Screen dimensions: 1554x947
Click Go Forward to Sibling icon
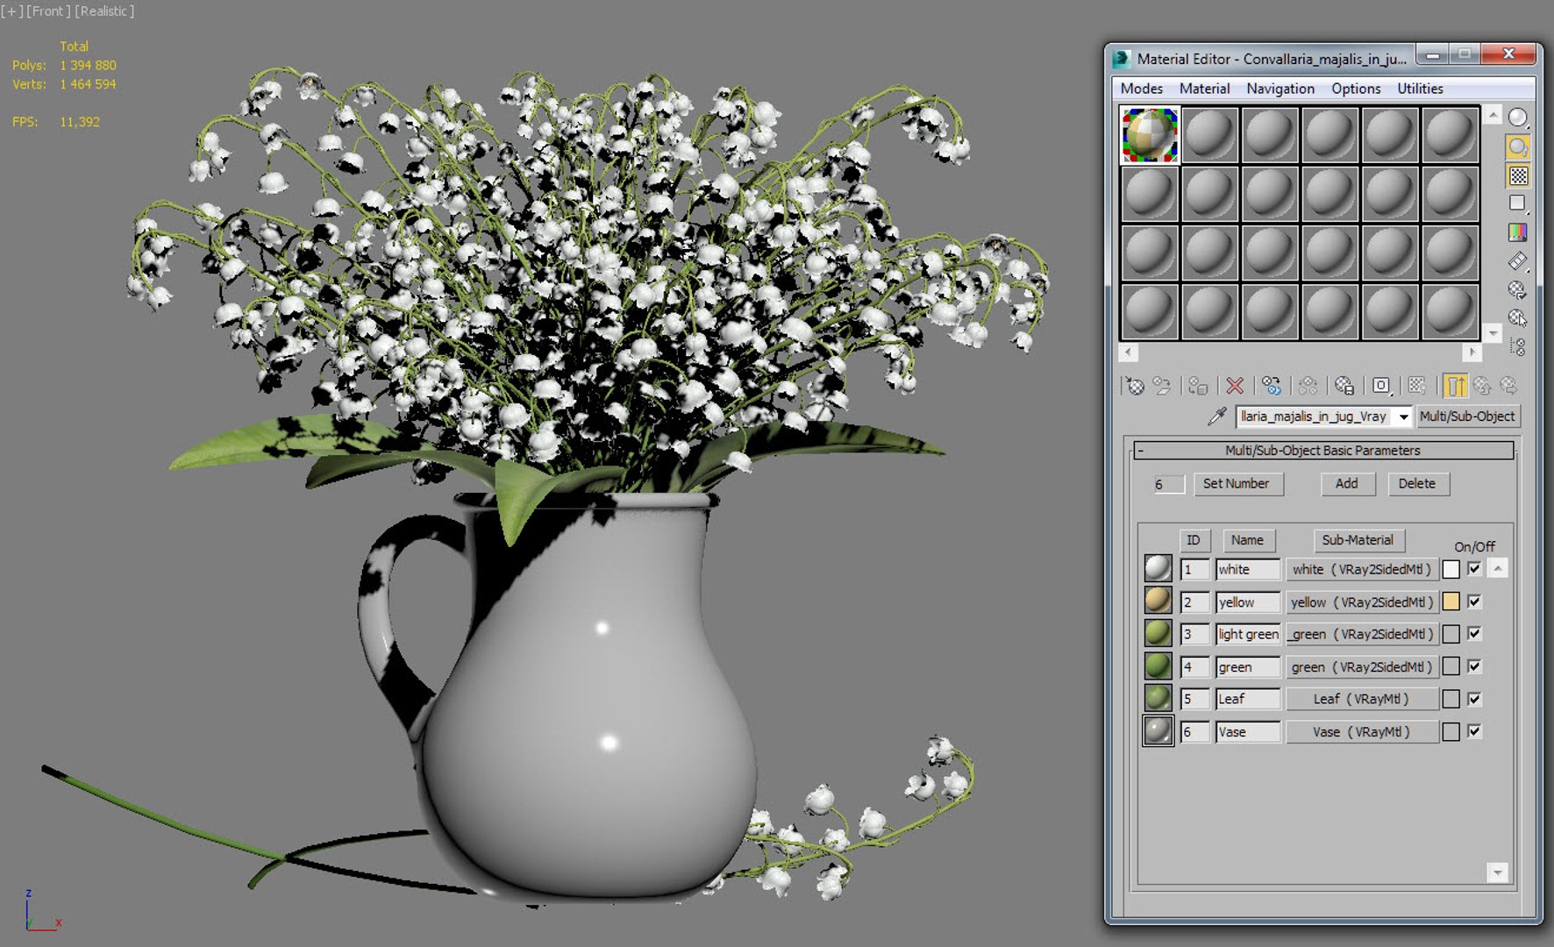pos(1508,386)
